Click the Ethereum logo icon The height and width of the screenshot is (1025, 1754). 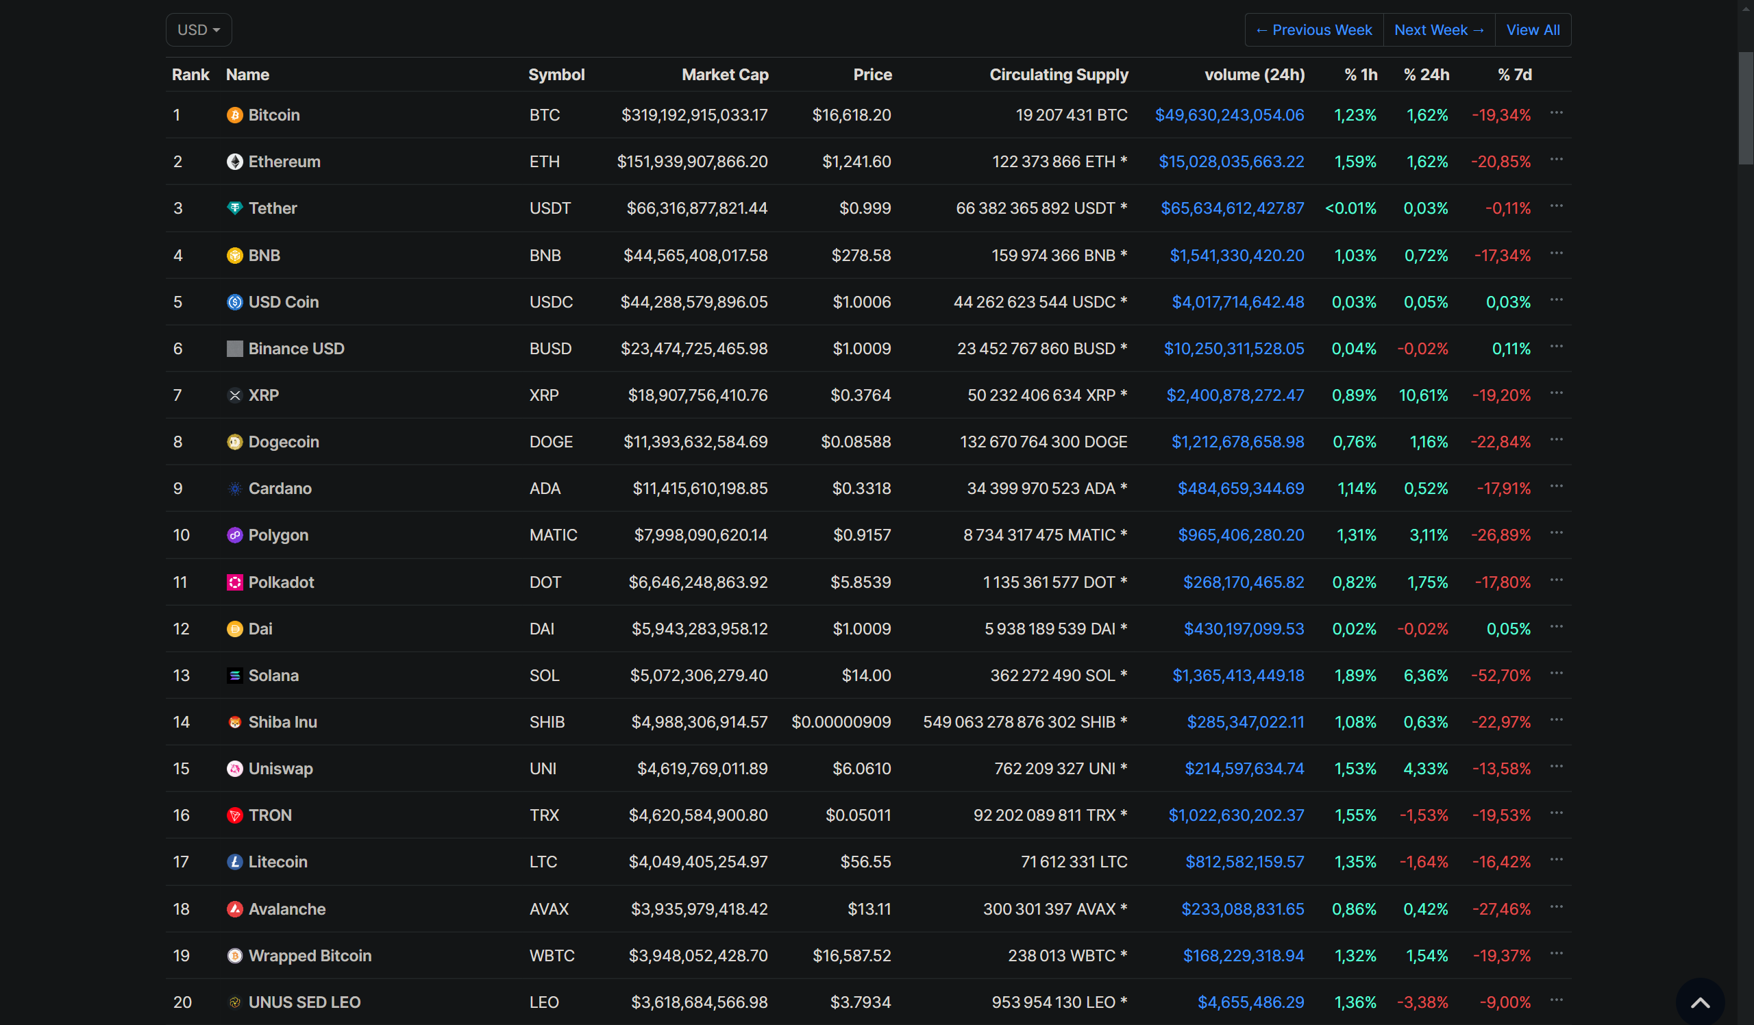(x=234, y=162)
